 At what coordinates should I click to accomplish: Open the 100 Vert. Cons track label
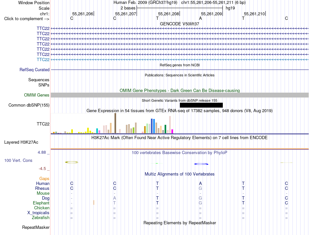coord(18,160)
